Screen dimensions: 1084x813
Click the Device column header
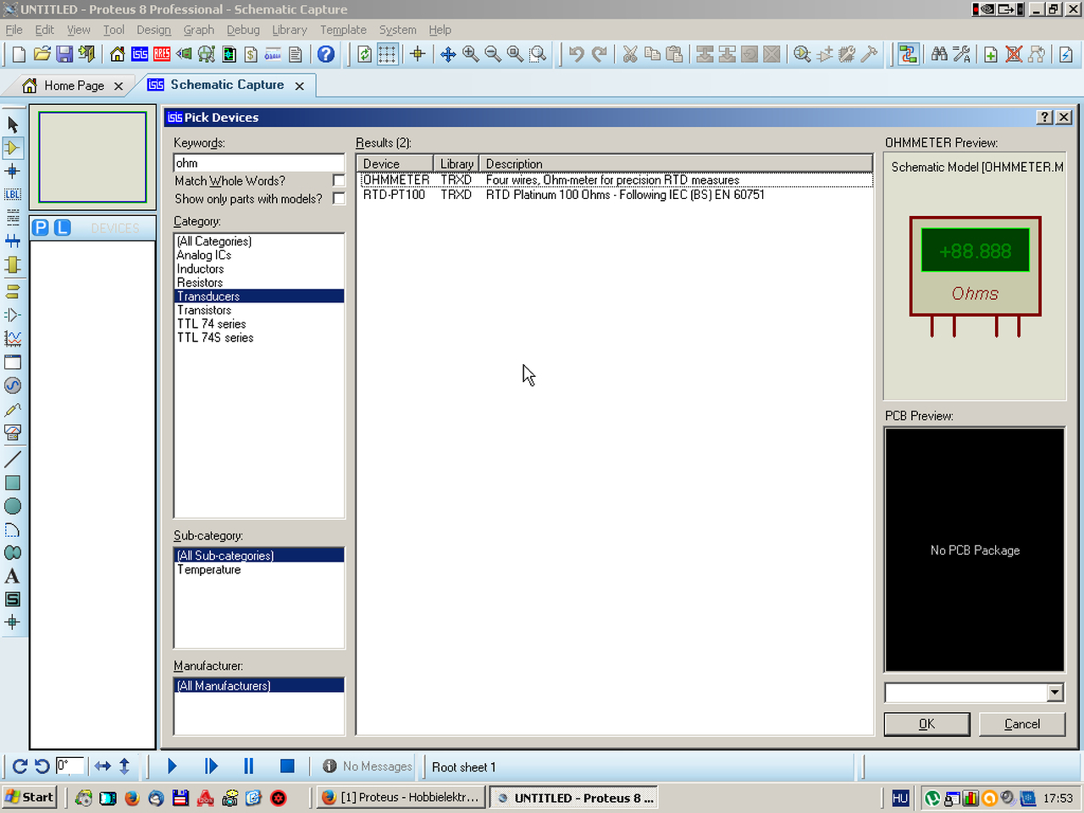(x=395, y=163)
